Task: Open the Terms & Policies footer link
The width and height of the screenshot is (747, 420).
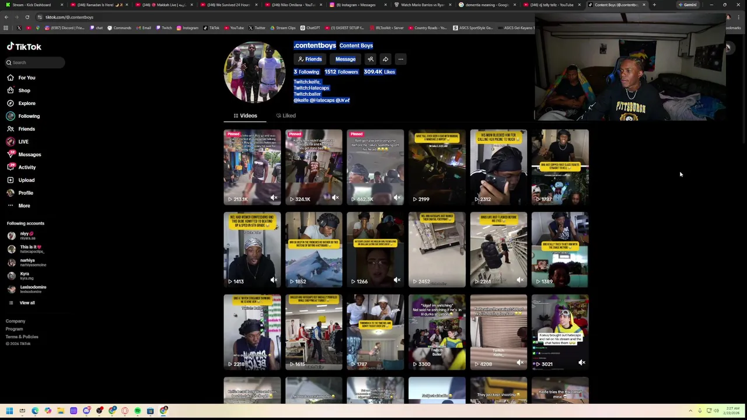Action: [22, 337]
